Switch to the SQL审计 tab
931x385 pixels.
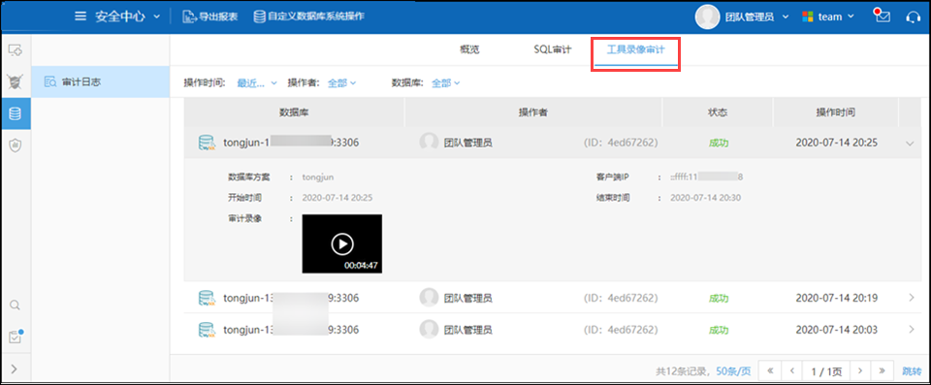(x=552, y=49)
